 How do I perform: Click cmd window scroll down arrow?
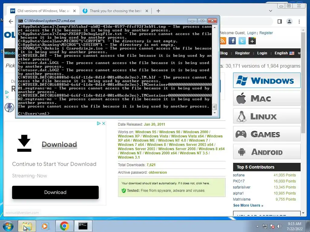click(214, 113)
